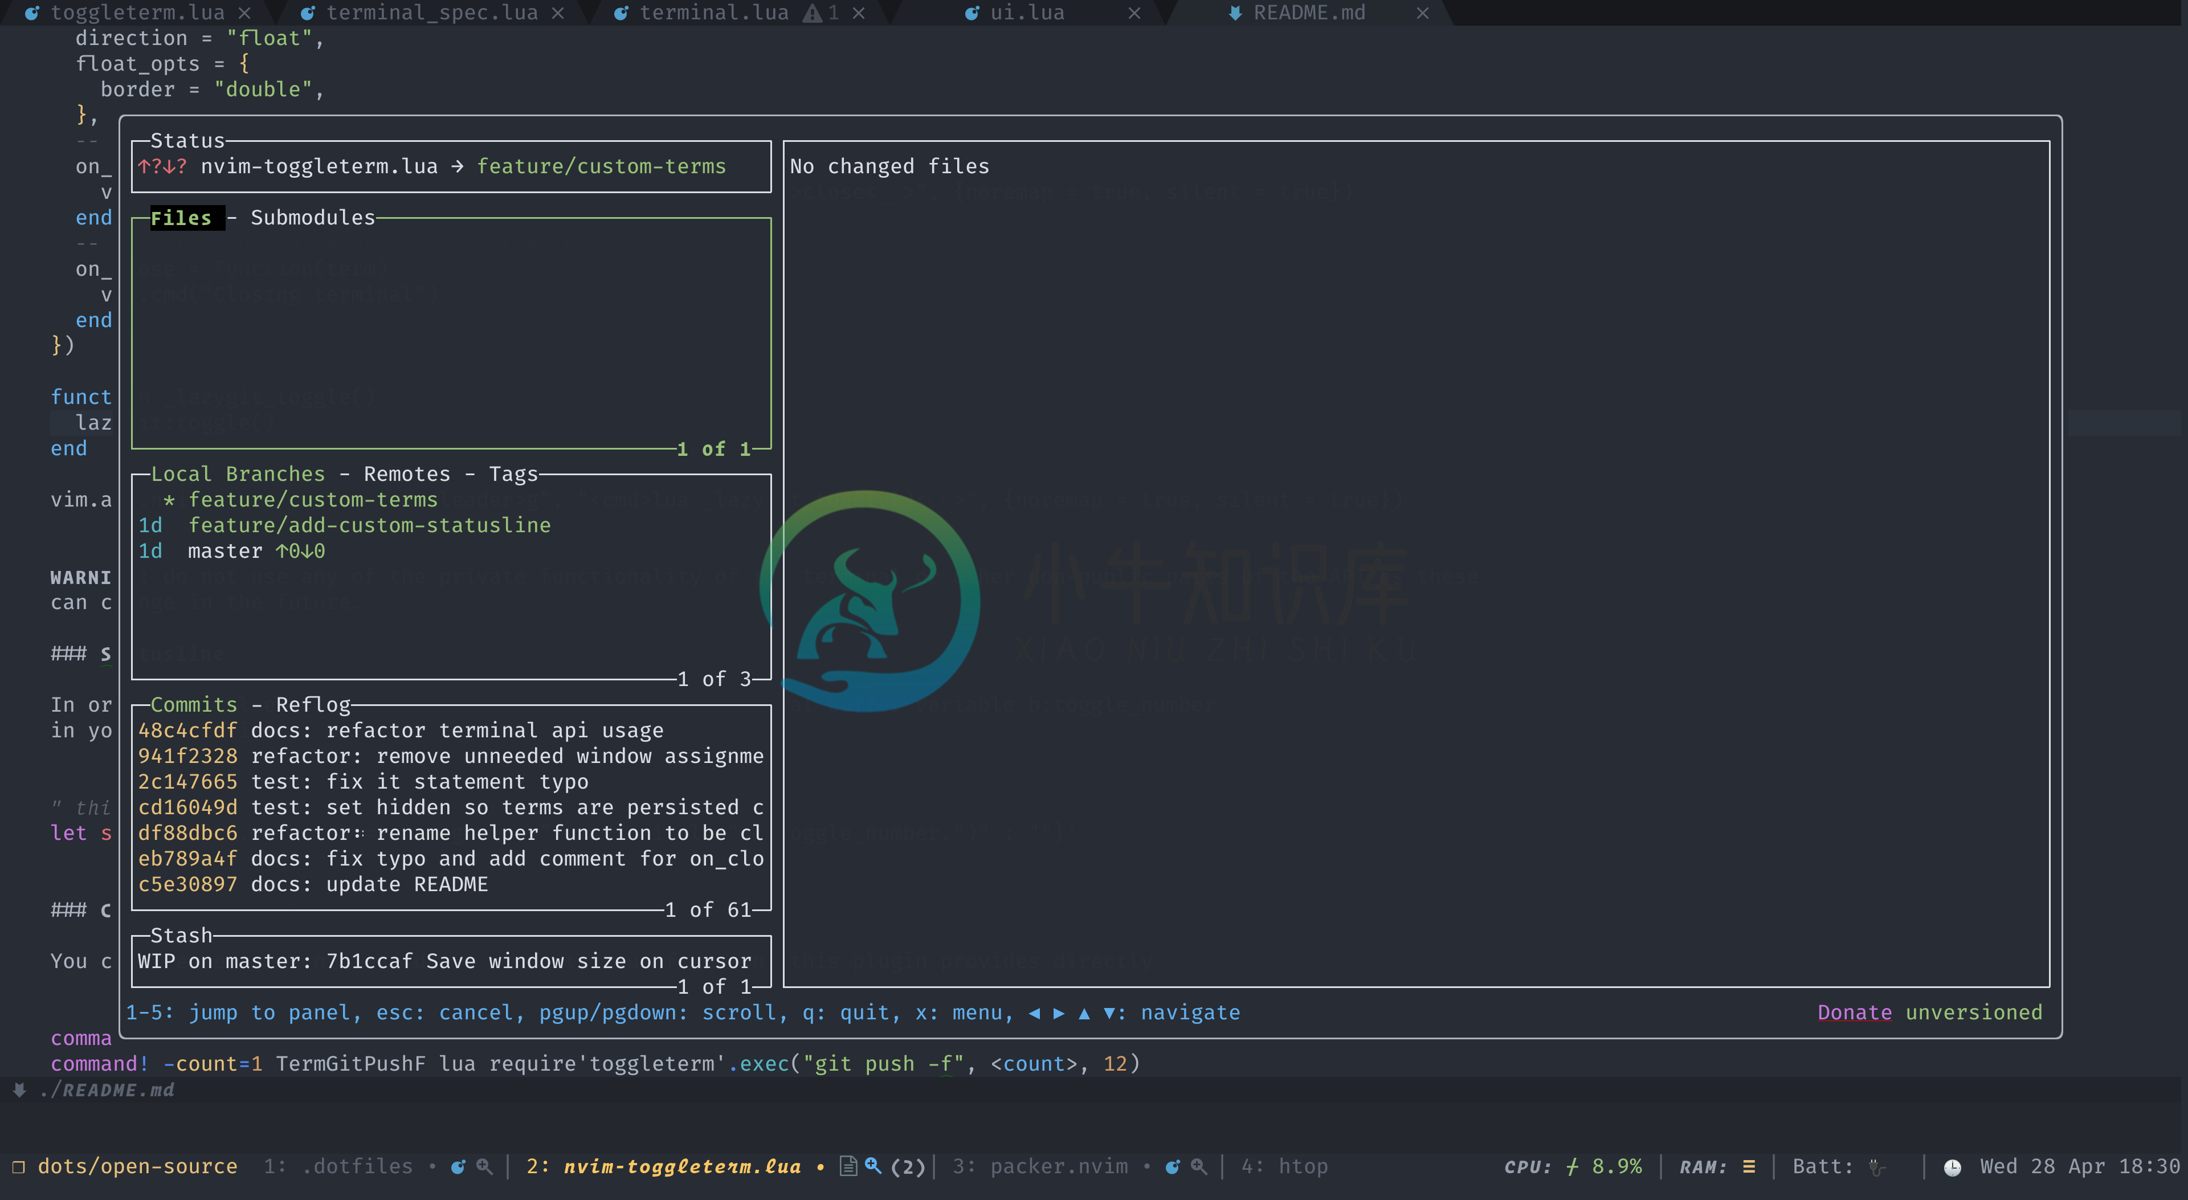The width and height of the screenshot is (2188, 1200).
Task: Click the tmux session name dots/open-source
Action: pyautogui.click(x=137, y=1167)
